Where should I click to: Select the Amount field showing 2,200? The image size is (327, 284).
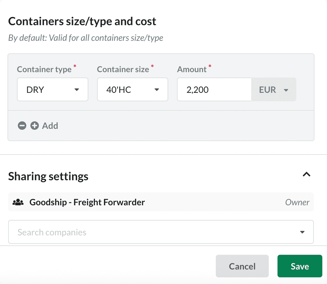[x=214, y=90]
